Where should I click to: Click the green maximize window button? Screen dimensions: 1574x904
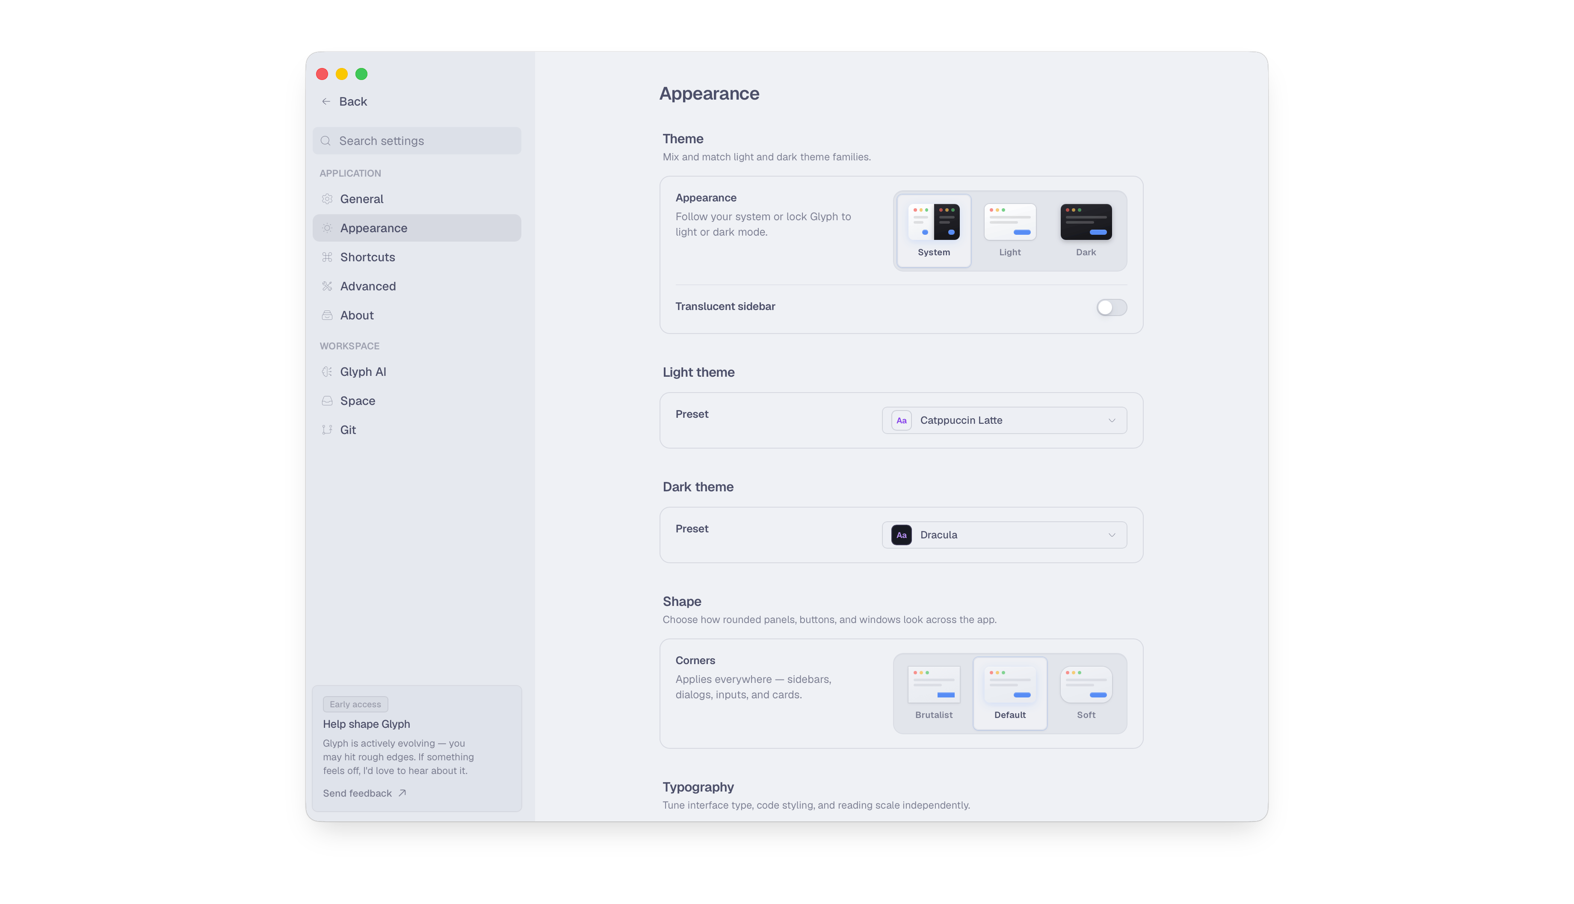361,74
